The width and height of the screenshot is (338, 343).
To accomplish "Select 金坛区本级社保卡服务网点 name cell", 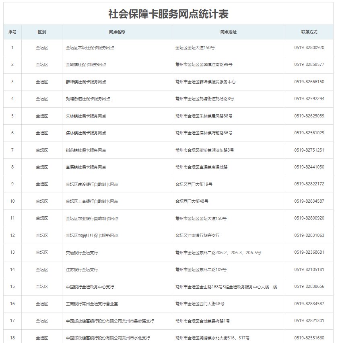I will [x=90, y=47].
